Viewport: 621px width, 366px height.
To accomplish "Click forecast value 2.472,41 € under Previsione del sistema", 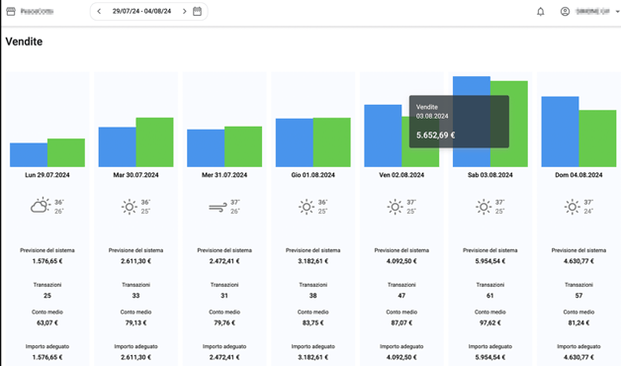I will 224,261.
